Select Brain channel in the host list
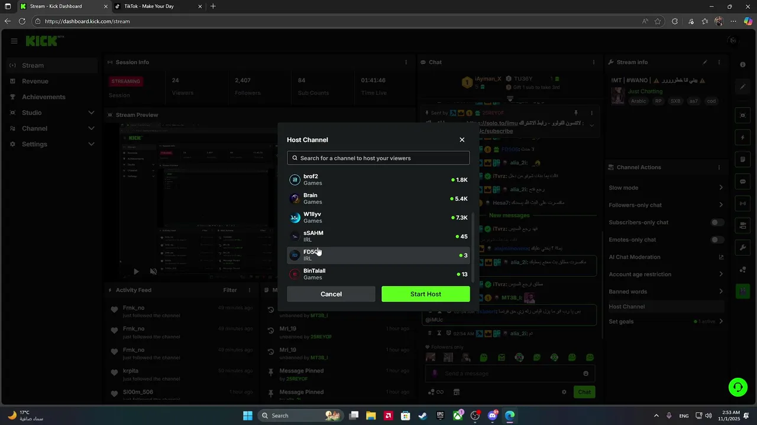 378,198
